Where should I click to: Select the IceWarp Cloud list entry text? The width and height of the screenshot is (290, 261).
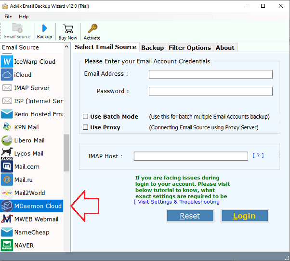point(35,61)
